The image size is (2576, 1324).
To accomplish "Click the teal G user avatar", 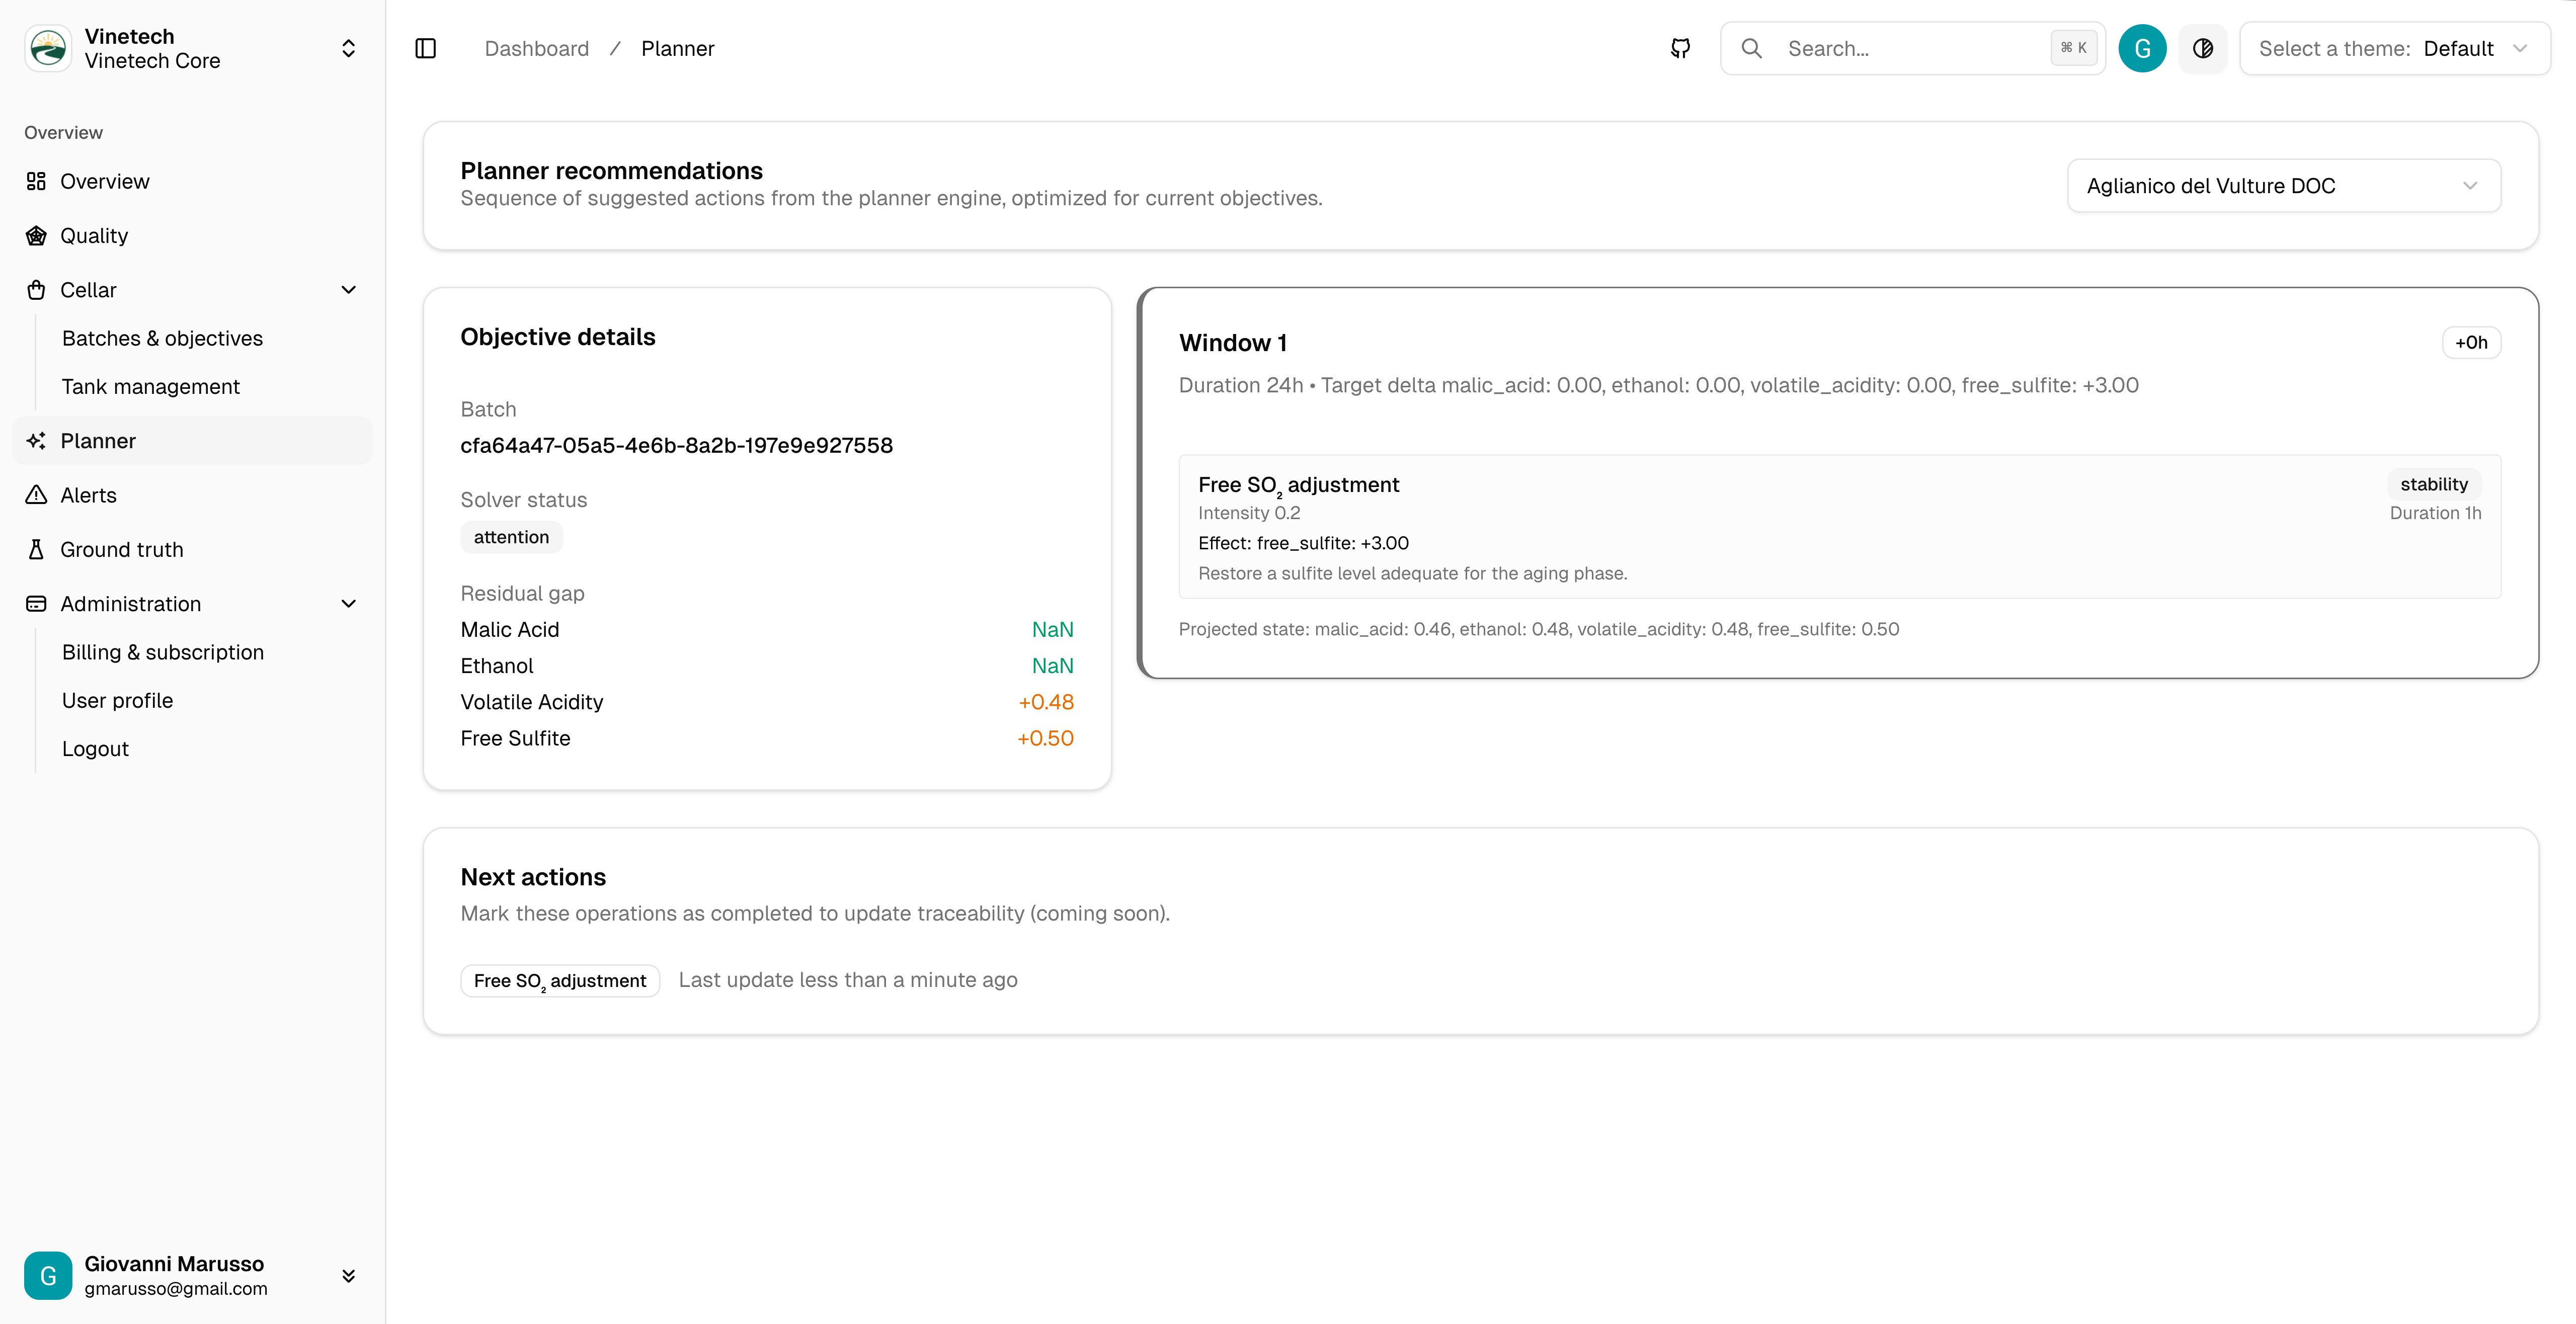I will [x=2141, y=48].
